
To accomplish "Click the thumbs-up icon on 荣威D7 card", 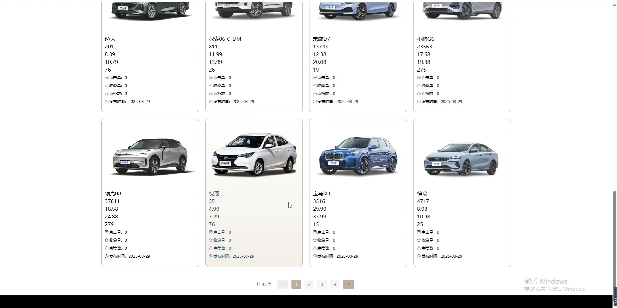I will pos(315,94).
